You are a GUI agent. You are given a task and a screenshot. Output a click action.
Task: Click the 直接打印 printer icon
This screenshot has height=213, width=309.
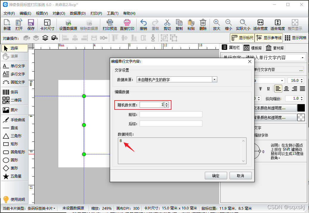click(x=127, y=25)
